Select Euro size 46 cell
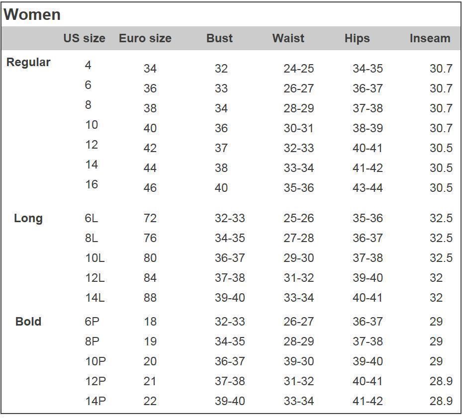 tap(150, 188)
